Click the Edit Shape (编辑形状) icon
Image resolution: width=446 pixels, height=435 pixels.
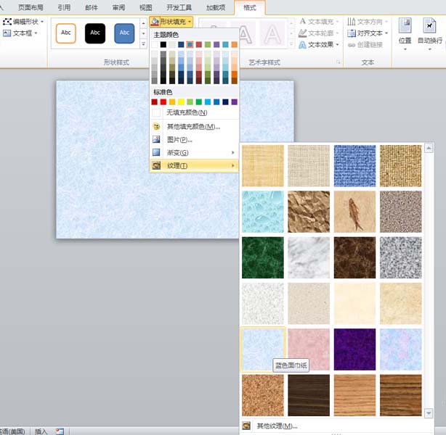tap(7, 22)
